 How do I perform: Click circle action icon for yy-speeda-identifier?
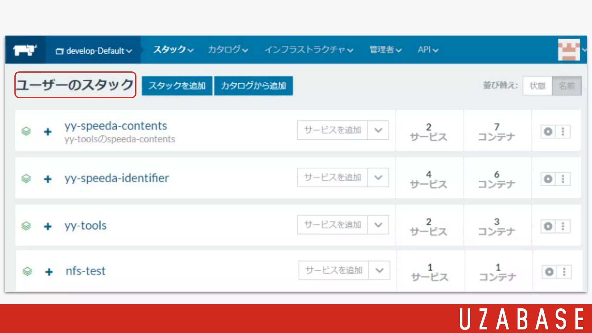click(x=548, y=179)
